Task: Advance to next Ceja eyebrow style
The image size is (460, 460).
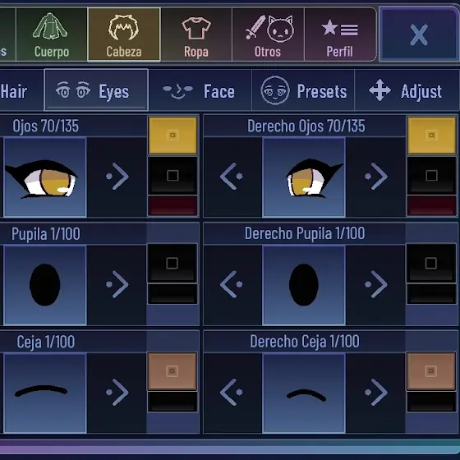Action: coord(117,393)
